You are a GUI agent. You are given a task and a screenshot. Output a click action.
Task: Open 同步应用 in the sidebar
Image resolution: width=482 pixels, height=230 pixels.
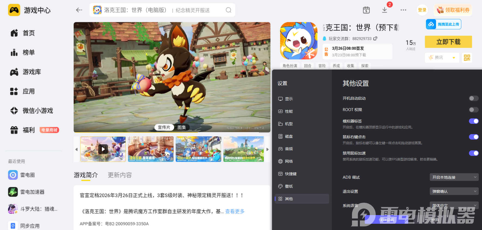[x=24, y=226]
